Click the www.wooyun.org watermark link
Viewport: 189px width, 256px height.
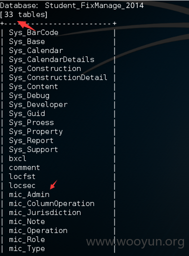click(135, 242)
